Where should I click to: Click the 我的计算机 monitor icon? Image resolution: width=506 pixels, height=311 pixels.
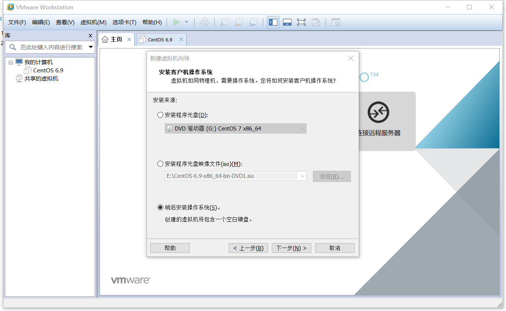click(19, 62)
